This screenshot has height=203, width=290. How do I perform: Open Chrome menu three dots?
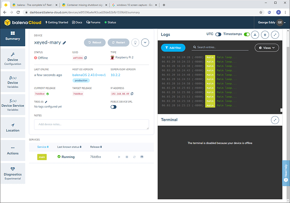click(285, 12)
